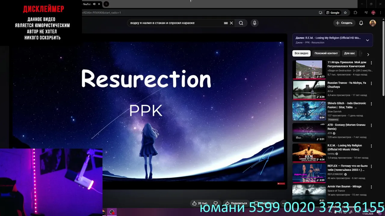Screen dimensions: 385x216
Task: Open the browser media control icon
Action: (366, 13)
